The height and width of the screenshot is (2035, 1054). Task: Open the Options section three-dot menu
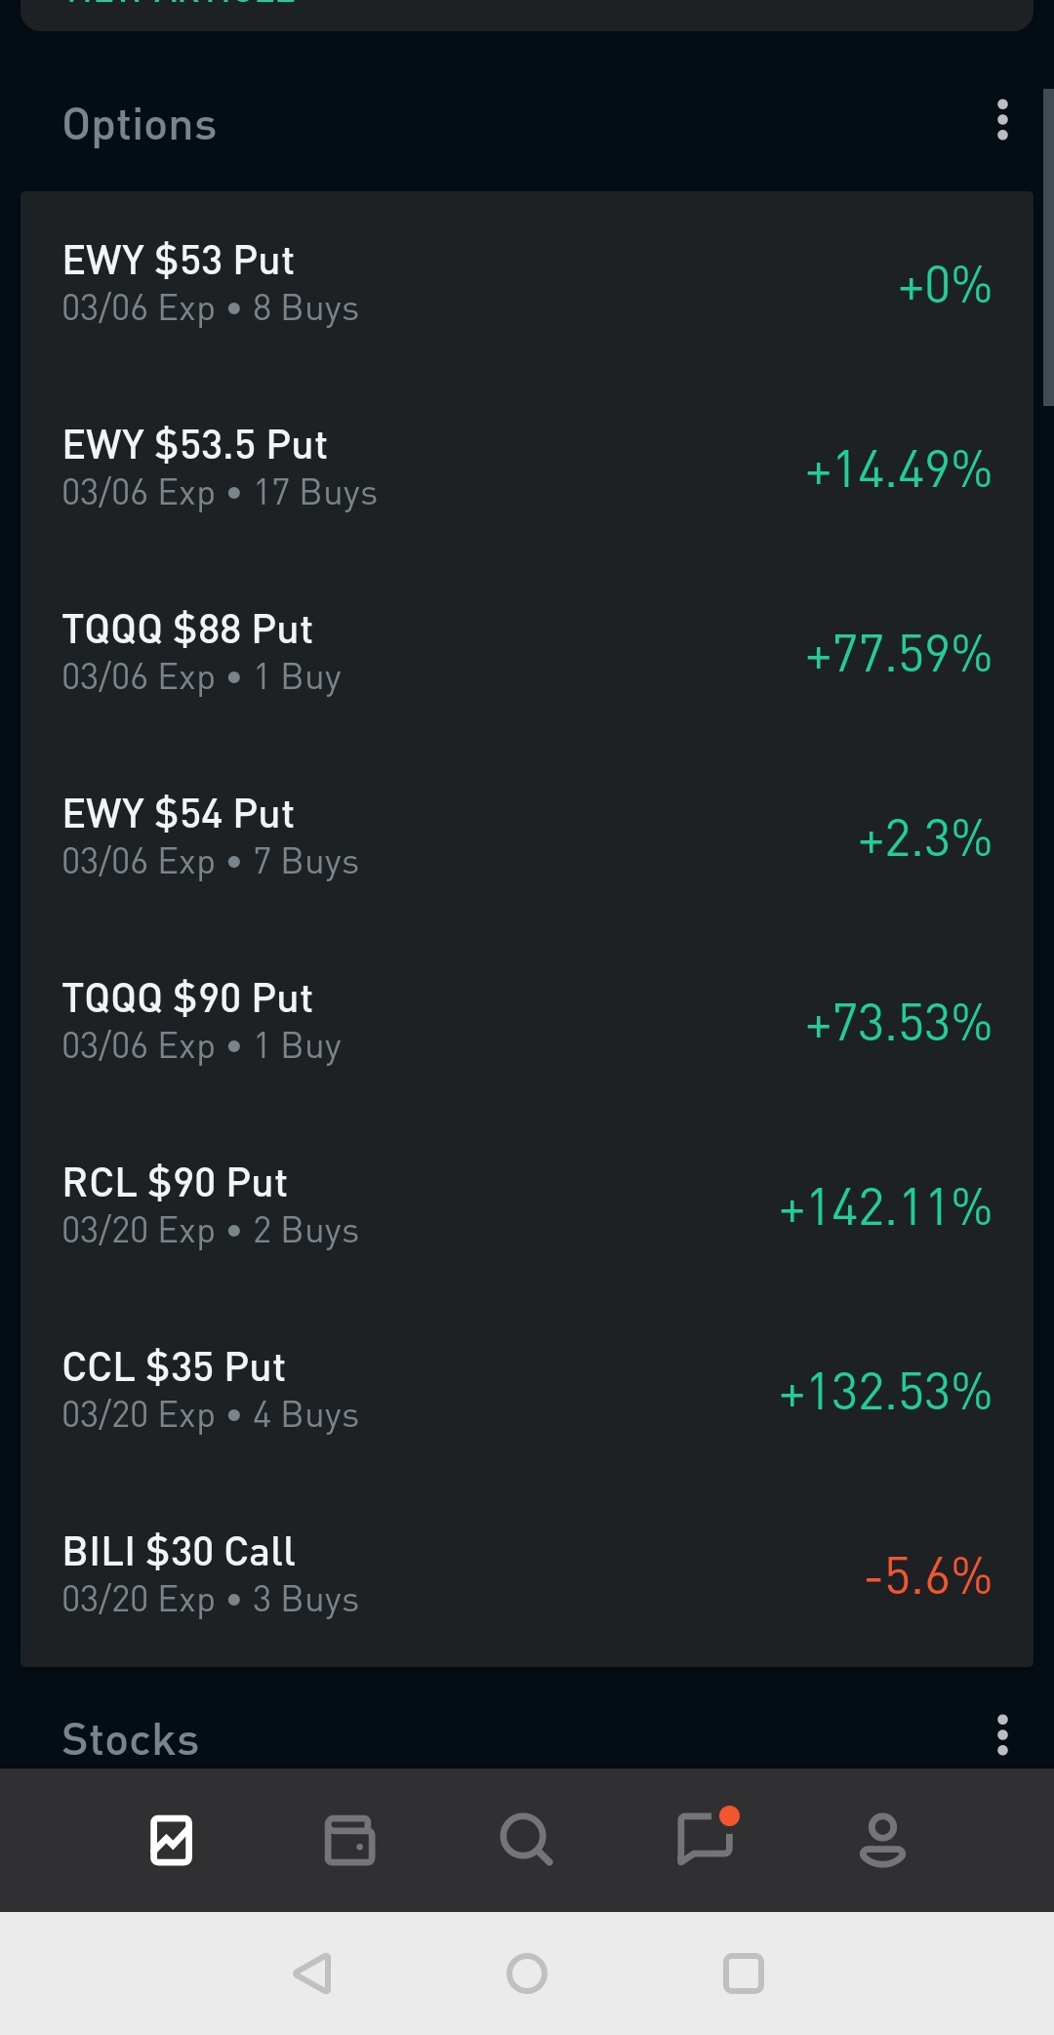point(1002,120)
